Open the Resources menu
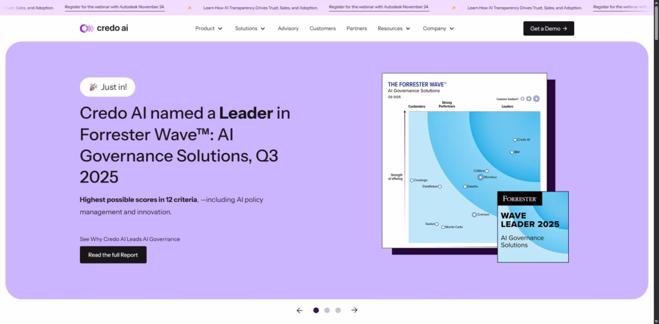The width and height of the screenshot is (659, 324). pyautogui.click(x=394, y=28)
